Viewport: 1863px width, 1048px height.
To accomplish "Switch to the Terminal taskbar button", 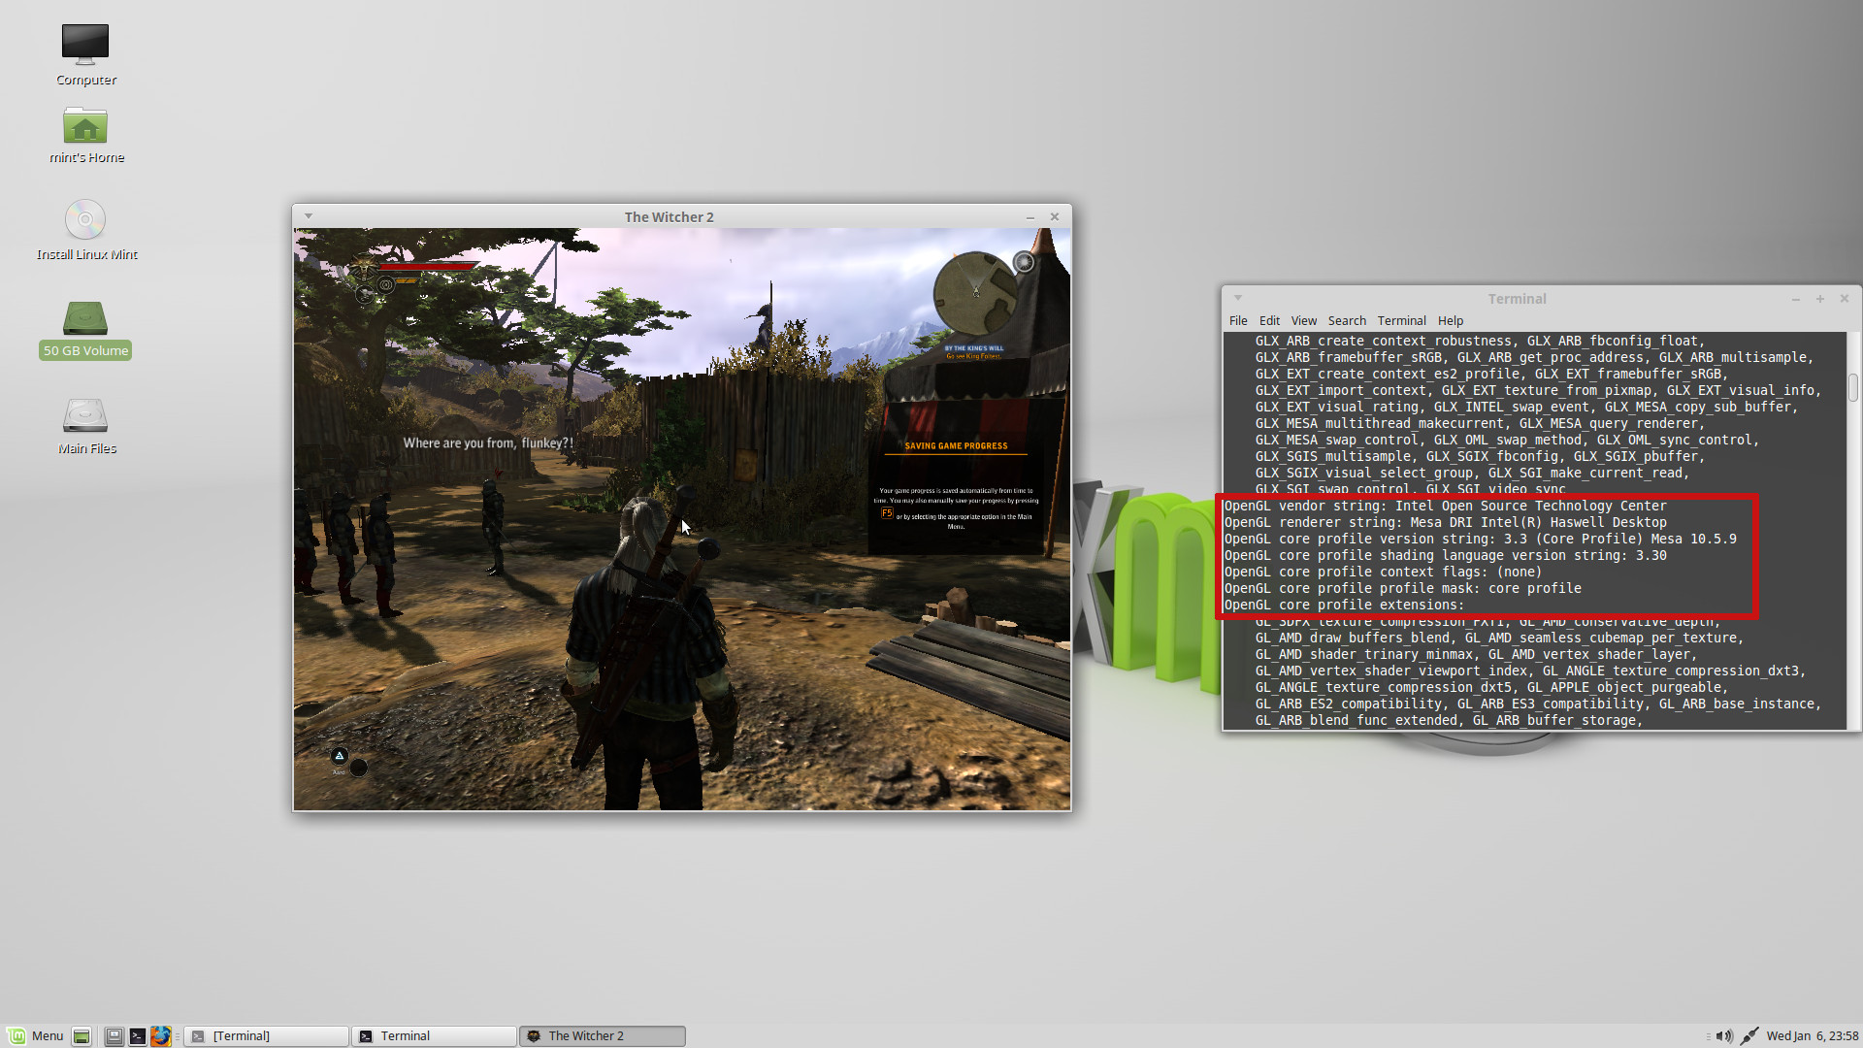I will (434, 1035).
